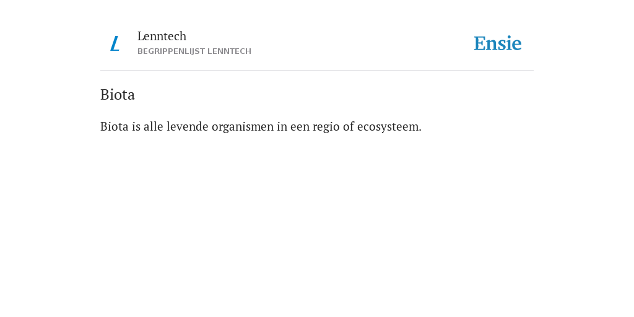Click the word BEGRIPPENLIJST in the subtitle
The height and width of the screenshot is (317, 634).
(171, 51)
